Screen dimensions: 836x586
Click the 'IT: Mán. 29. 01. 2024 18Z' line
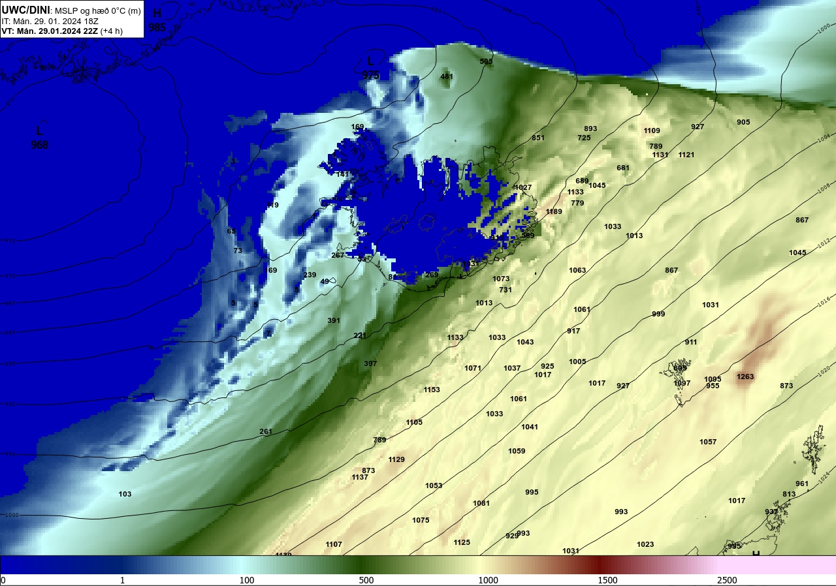50,21
